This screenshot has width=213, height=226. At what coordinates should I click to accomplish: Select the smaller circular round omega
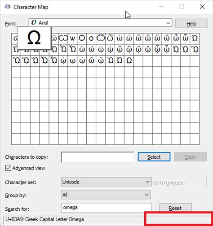[x=91, y=39]
